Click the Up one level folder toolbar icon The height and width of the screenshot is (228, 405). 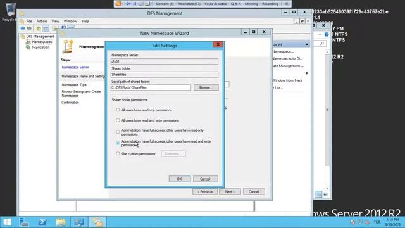pos(39,28)
